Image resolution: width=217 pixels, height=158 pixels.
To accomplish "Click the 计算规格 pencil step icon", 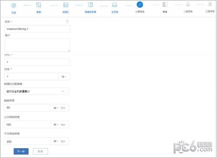I will point(140,5).
